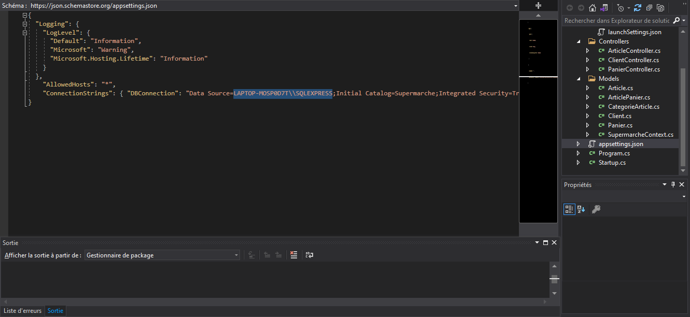690x317 pixels.
Task: Go to previous message in Output
Action: pos(266,254)
